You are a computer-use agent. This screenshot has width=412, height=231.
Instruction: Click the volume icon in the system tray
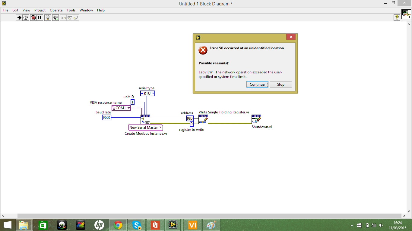[381, 225]
